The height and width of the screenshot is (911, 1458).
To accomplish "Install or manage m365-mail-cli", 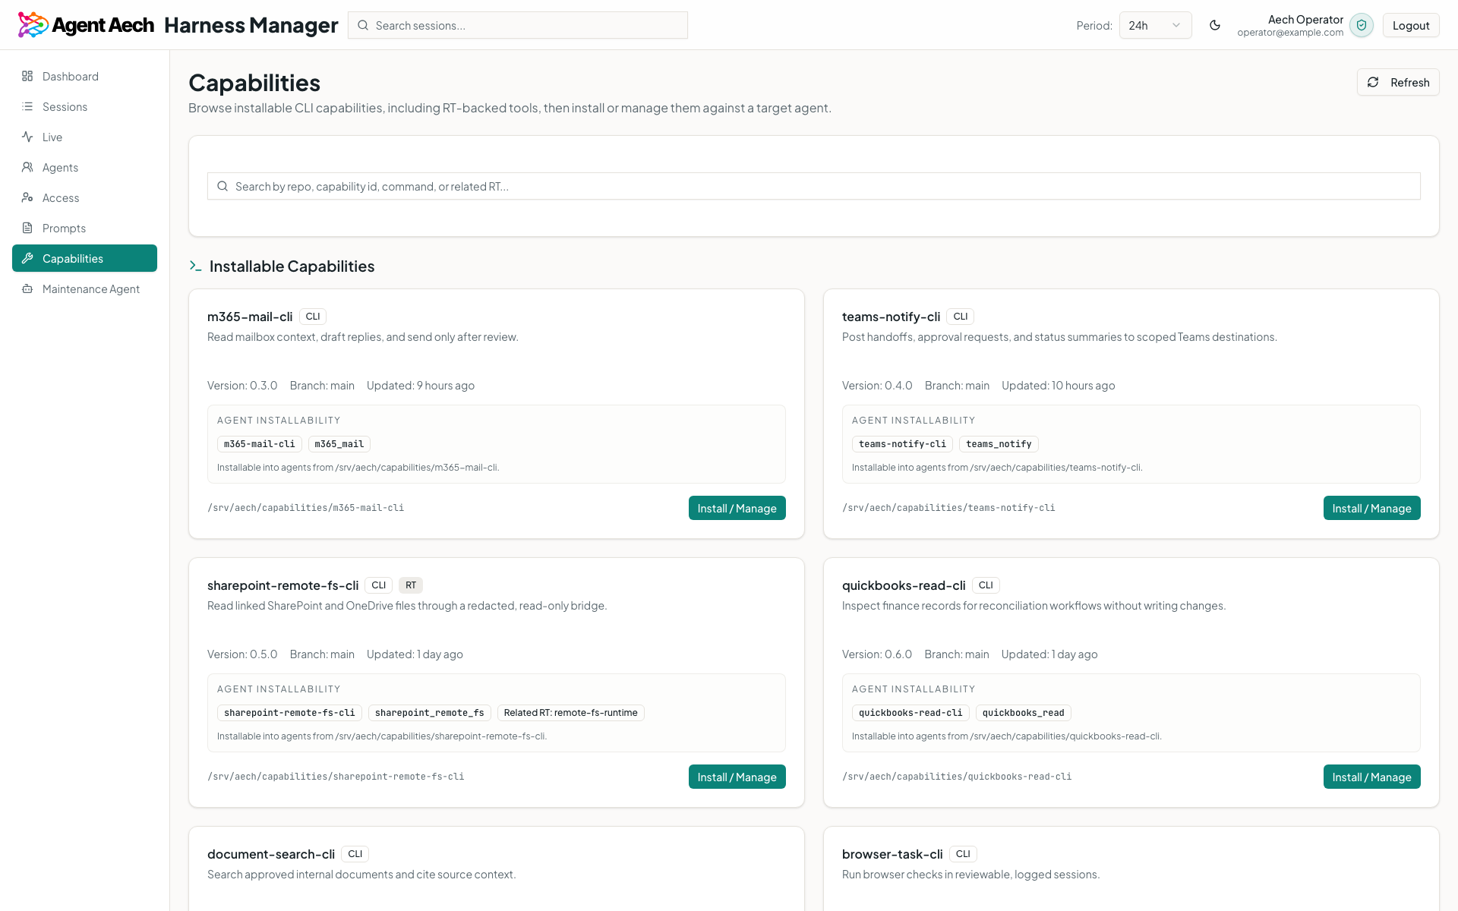I will 737,508.
